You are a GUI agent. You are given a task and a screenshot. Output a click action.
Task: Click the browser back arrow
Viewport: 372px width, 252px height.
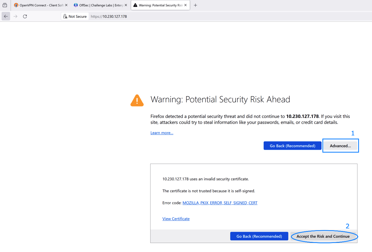tap(6, 16)
